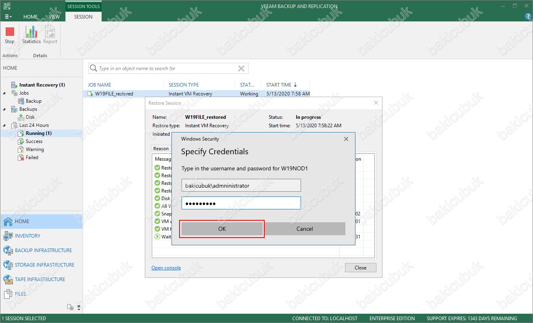Clear the search box with X
533x323 pixels.
[x=241, y=68]
